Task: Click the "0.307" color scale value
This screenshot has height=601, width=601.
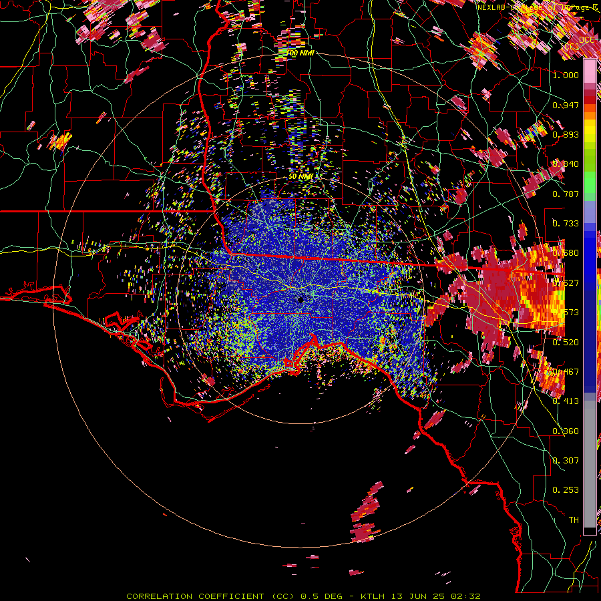Action: tap(566, 461)
